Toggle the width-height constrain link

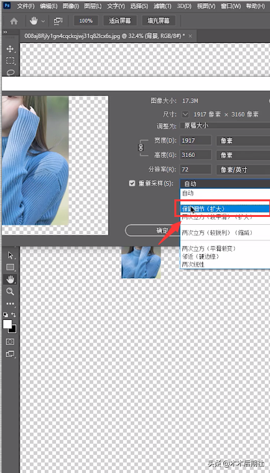click(x=141, y=147)
